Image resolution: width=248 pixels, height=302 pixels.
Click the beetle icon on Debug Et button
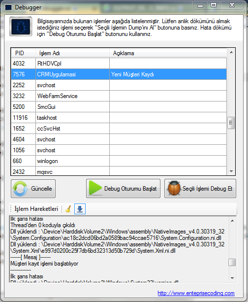174,188
